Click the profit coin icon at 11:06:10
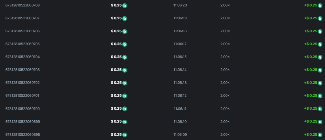This screenshot has height=140, width=325. (x=320, y=122)
